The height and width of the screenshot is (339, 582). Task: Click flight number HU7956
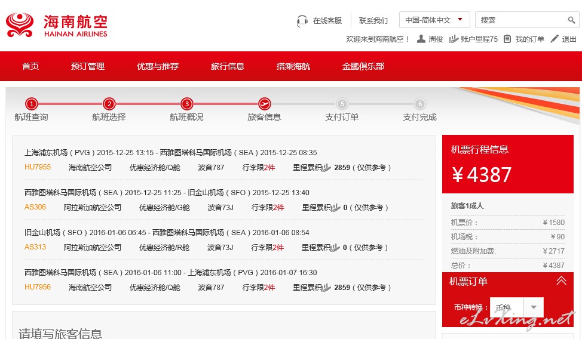coord(38,287)
